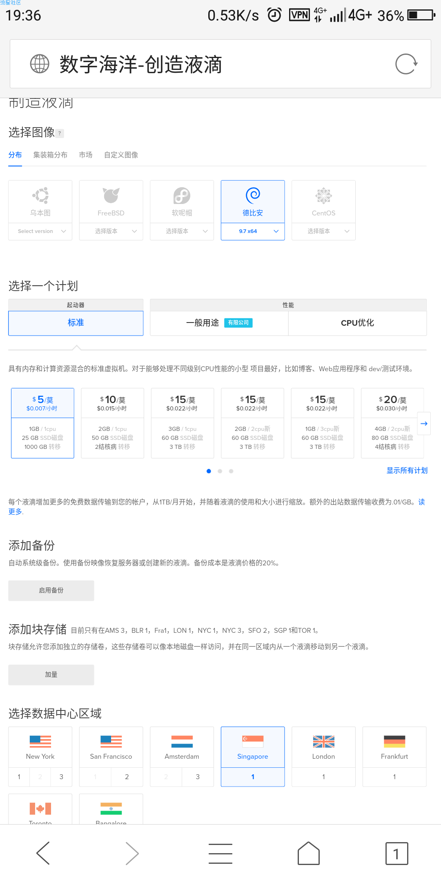Go to first plan carousel page dot
Screen dimensions: 441x883
(209, 471)
